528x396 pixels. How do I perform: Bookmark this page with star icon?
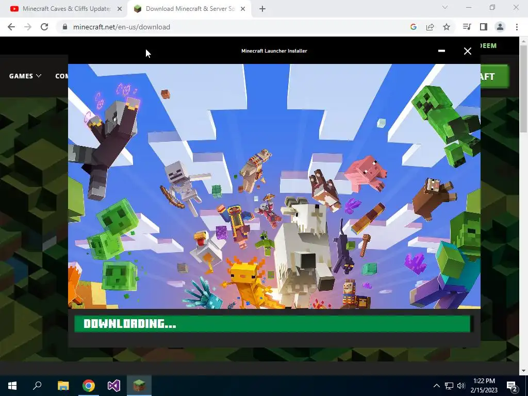click(x=446, y=27)
